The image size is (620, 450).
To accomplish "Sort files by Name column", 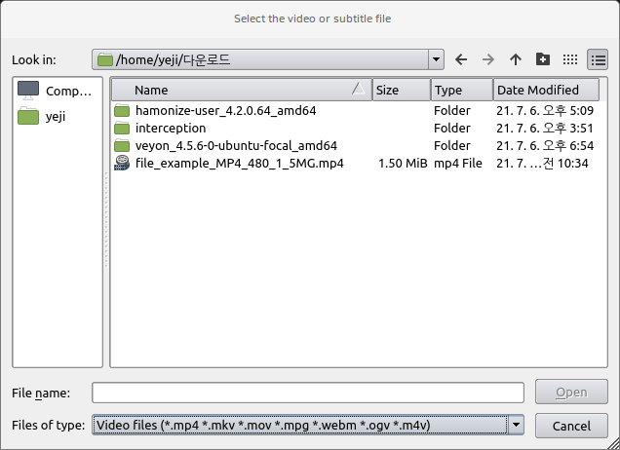I will click(x=239, y=90).
